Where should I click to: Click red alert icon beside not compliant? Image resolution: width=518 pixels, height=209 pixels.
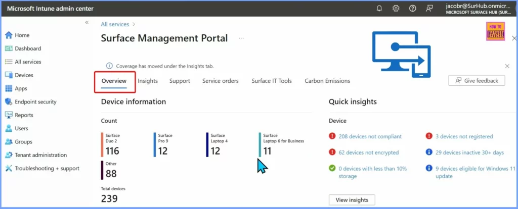click(332, 136)
